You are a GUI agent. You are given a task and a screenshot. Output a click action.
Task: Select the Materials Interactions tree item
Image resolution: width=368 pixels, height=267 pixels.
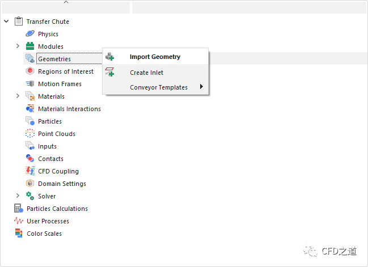(x=69, y=109)
